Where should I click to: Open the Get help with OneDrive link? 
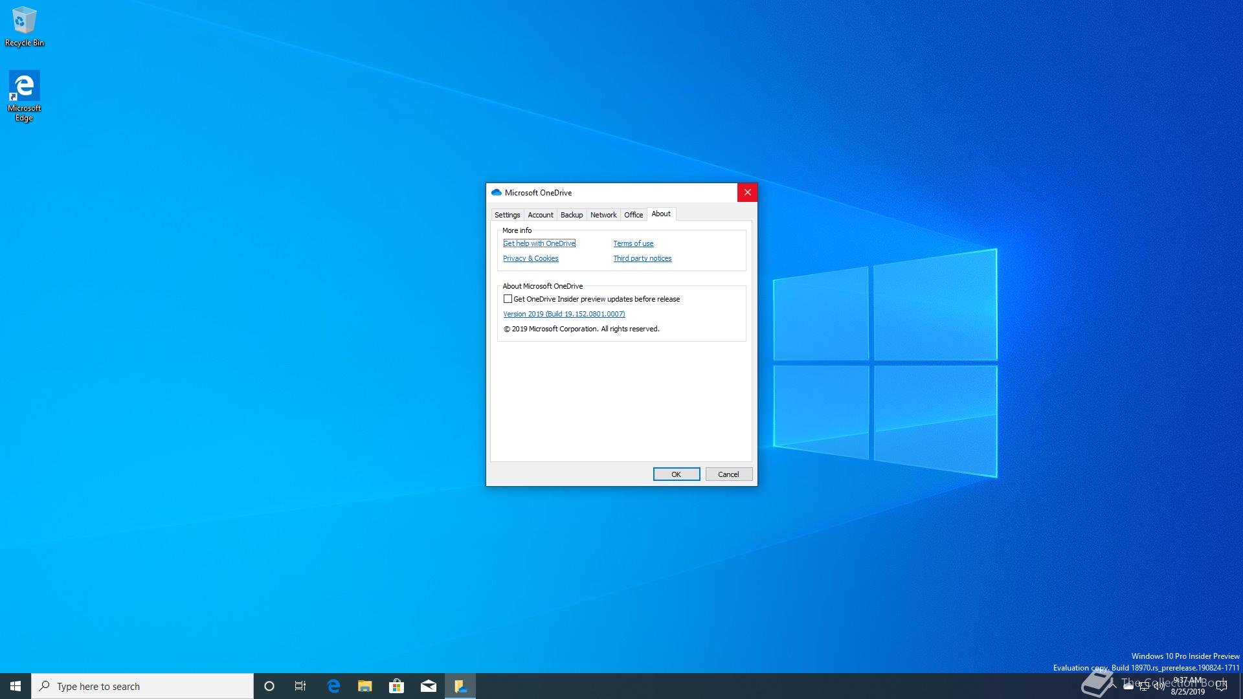tap(539, 243)
